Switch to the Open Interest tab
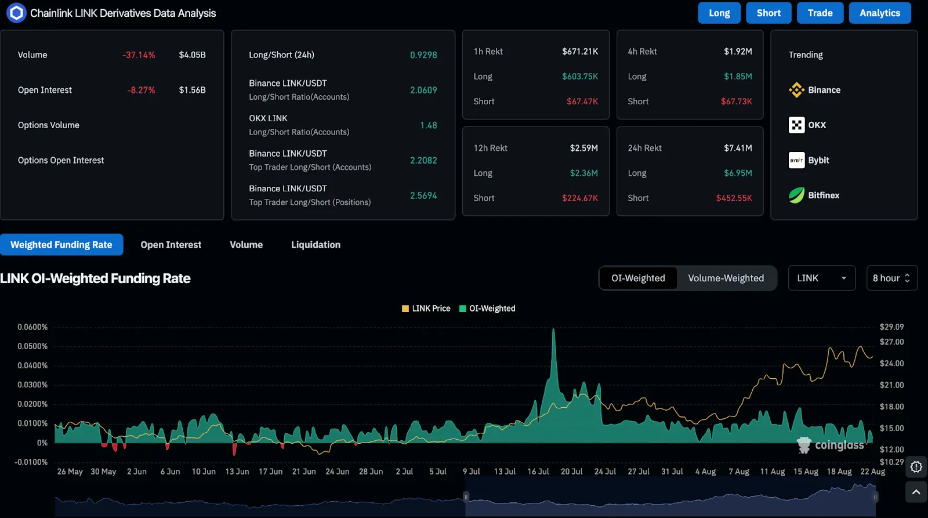 tap(171, 245)
